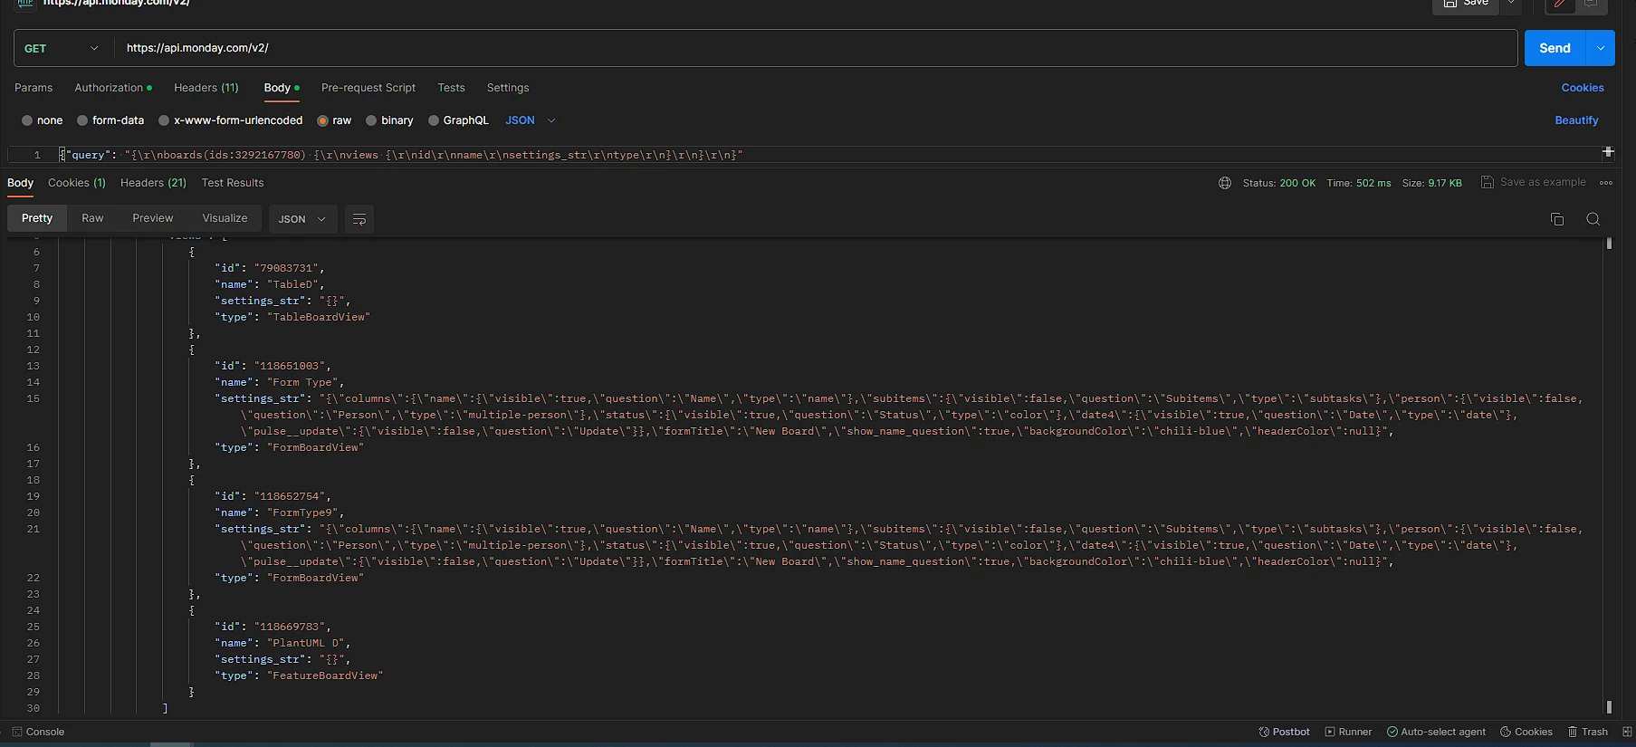Open the blue JSON body format dropdown
The image size is (1636, 747).
[x=531, y=120]
